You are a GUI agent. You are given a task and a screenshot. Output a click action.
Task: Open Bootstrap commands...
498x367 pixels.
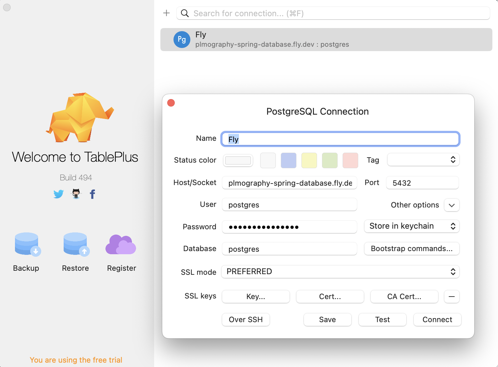tap(412, 249)
